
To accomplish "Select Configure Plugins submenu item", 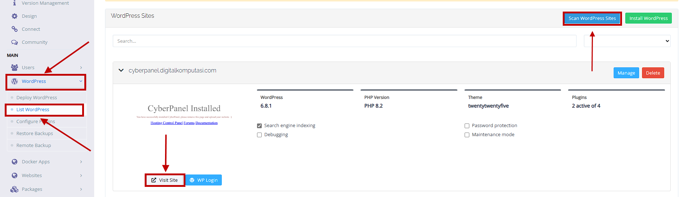I will [x=36, y=121].
